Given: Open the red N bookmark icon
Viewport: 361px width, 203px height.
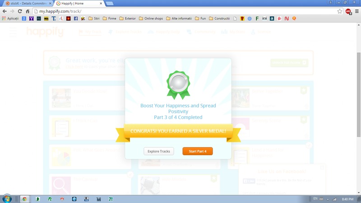Looking at the screenshot, I should [287, 18].
